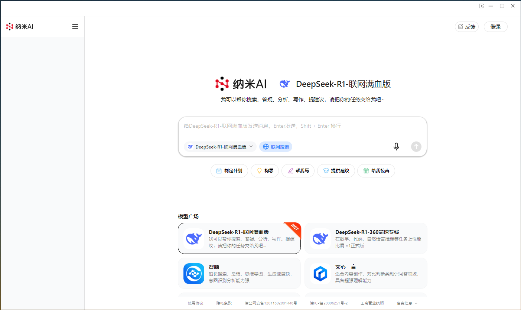Screen dimensions: 521x310
Task: Toggle the 联网搜索 web search option
Action: [276, 147]
